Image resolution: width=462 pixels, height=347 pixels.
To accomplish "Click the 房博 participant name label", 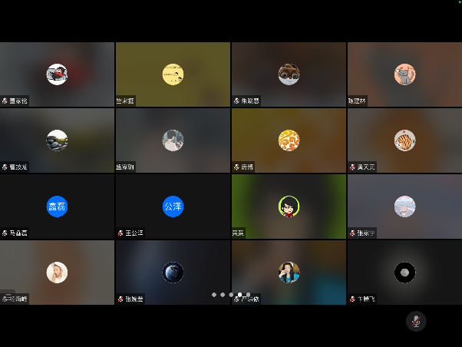I will pos(246,167).
